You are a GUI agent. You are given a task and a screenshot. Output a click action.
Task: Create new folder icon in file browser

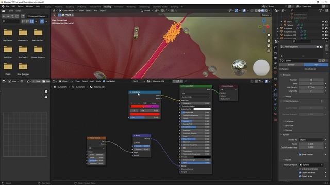click(23, 16)
